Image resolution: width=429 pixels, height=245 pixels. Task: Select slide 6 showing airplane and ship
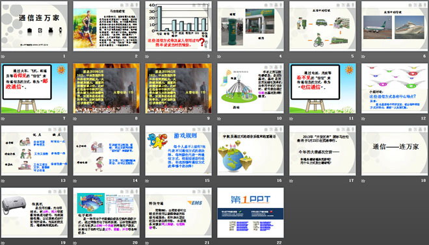pyautogui.click(x=395, y=26)
